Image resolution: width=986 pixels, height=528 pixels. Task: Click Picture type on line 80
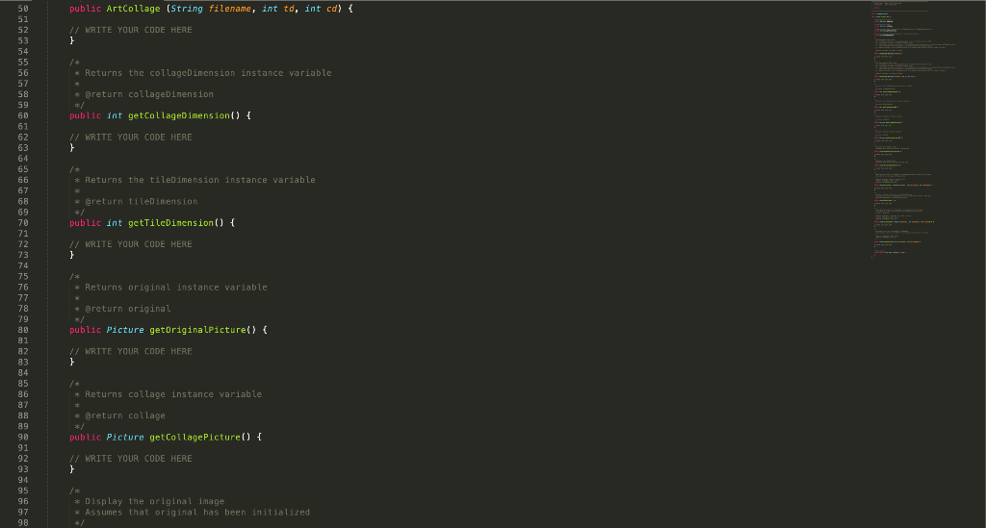point(125,330)
